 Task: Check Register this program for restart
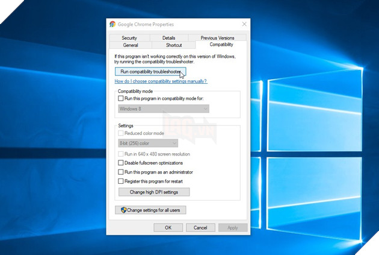tap(120, 181)
